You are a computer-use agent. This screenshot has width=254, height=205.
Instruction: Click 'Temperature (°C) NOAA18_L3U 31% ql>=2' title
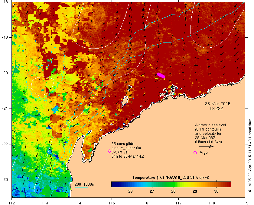click(171, 177)
